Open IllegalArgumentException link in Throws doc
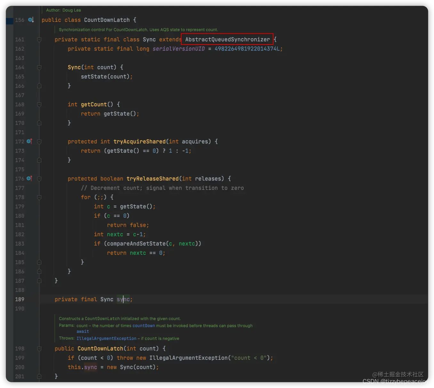The image size is (434, 388). (x=106, y=338)
